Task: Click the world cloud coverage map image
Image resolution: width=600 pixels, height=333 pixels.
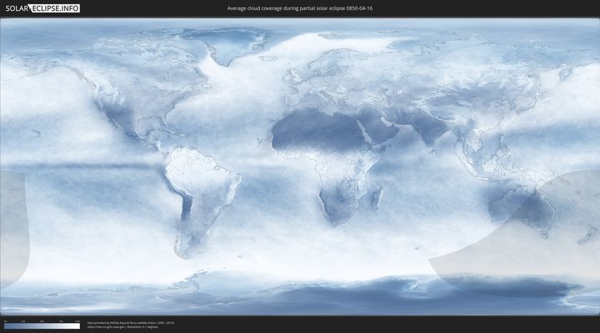Action: (x=300, y=166)
